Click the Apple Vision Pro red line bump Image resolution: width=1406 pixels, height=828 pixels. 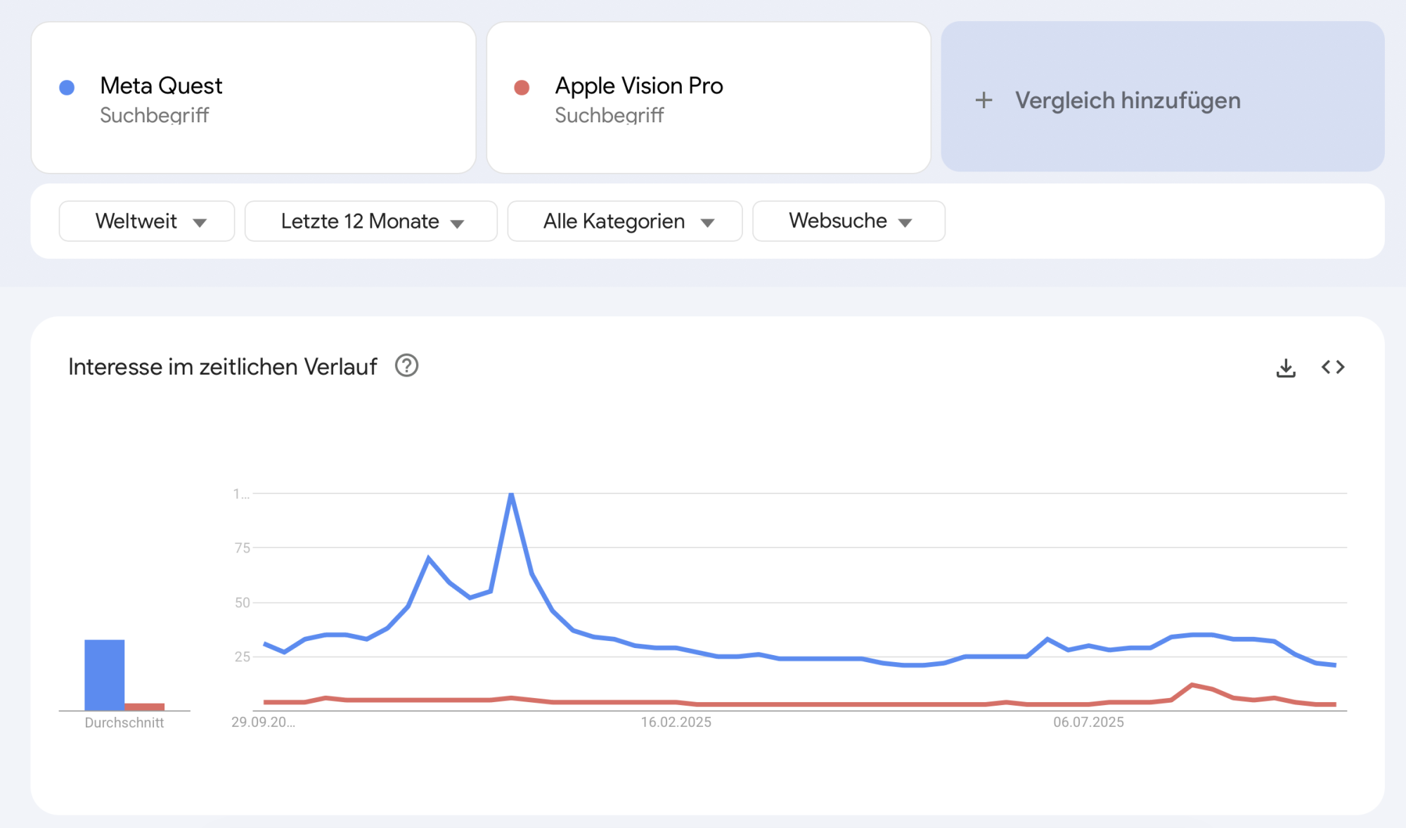coord(1192,685)
